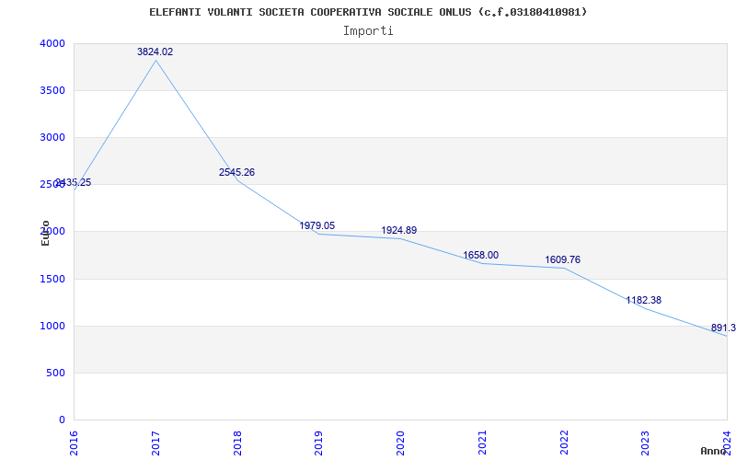Viewport: 736px width, 460px height.
Task: Select the 2020 x-axis year label
Action: 400,443
